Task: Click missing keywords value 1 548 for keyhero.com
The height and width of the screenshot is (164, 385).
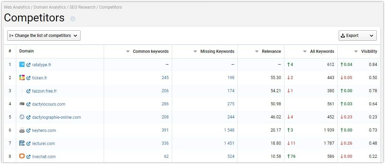Action: pos(229,130)
